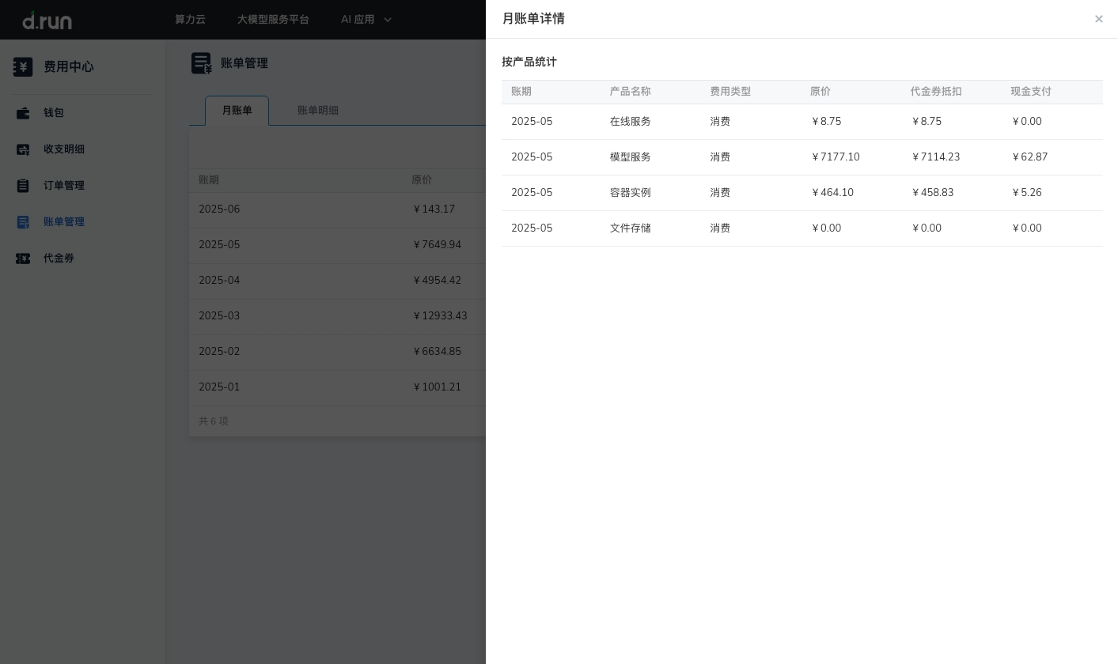Select the 2025-03 bill row
Screen dimensions: 1118x664
[337, 316]
